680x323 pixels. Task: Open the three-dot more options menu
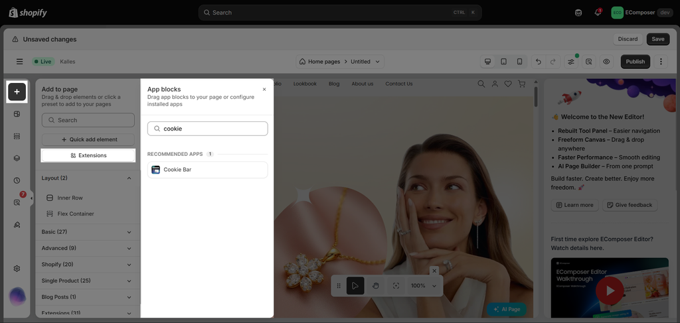coord(661,62)
